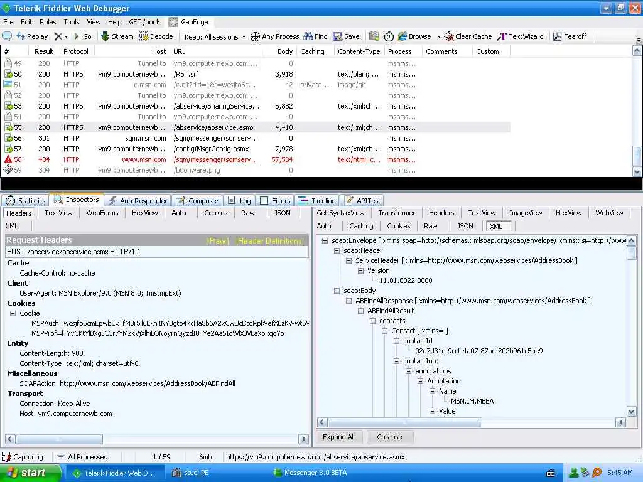Open the Log tab
The image size is (643, 482).
[x=239, y=201]
